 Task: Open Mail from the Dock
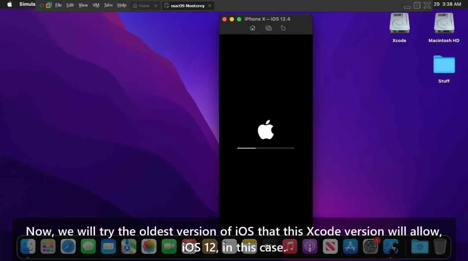pyautogui.click(x=108, y=247)
